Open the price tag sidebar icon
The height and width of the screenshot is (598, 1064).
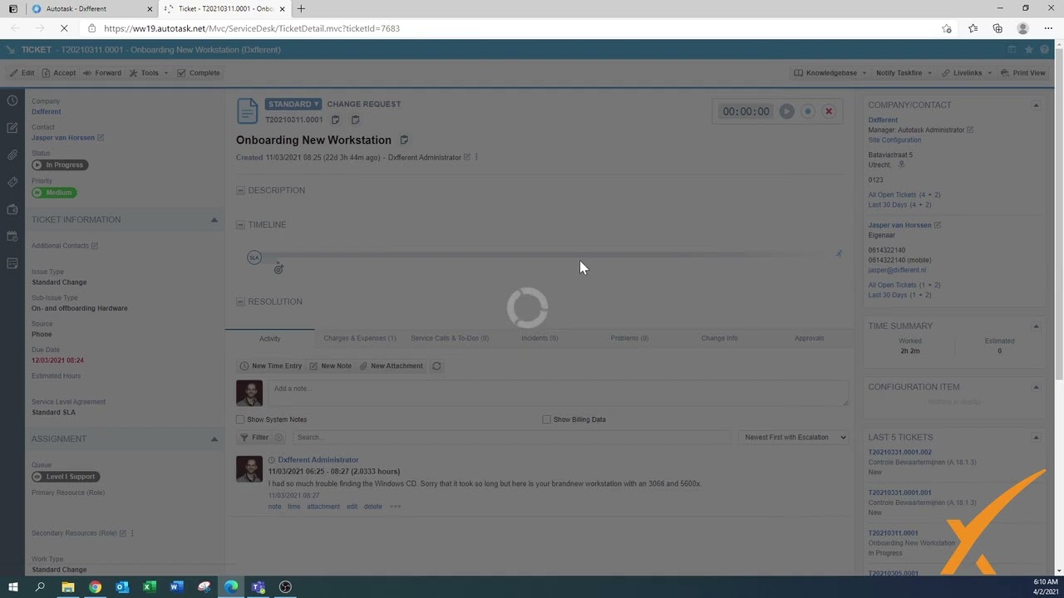coord(12,182)
